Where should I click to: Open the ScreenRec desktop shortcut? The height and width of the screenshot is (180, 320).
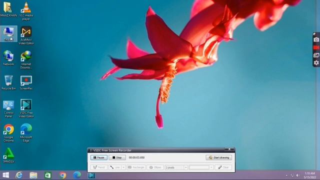point(26,82)
